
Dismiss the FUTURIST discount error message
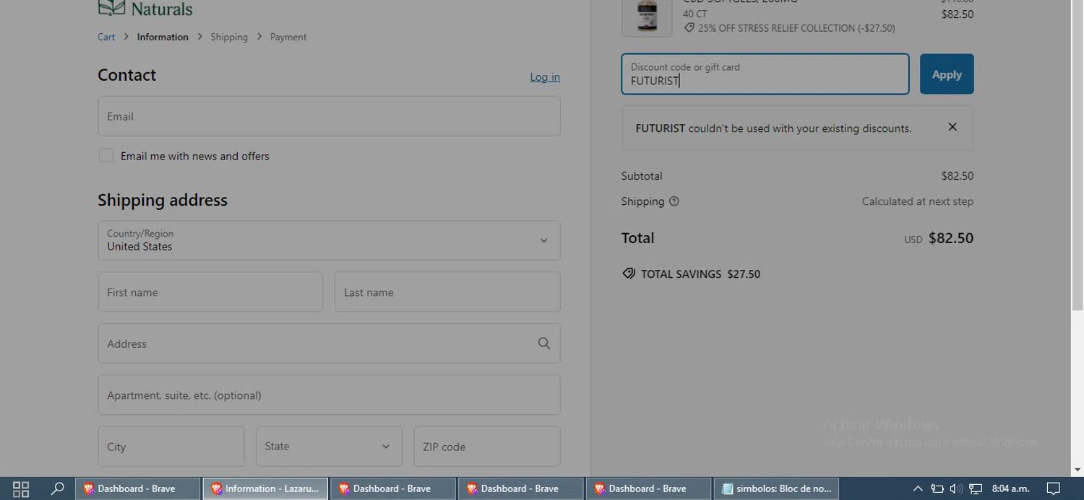[952, 127]
